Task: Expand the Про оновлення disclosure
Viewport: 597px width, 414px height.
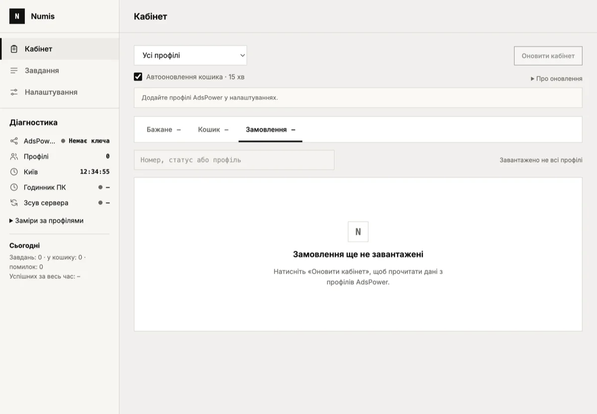Action: (x=556, y=79)
